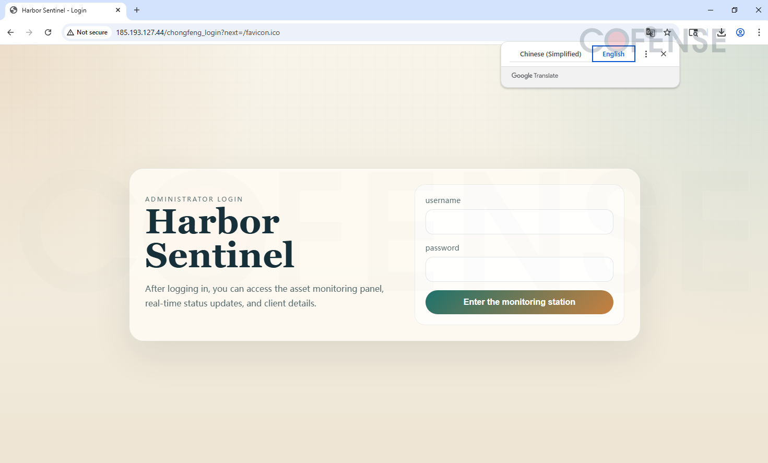Click the browser forward arrow
Screen dimensions: 768x463
[29, 32]
